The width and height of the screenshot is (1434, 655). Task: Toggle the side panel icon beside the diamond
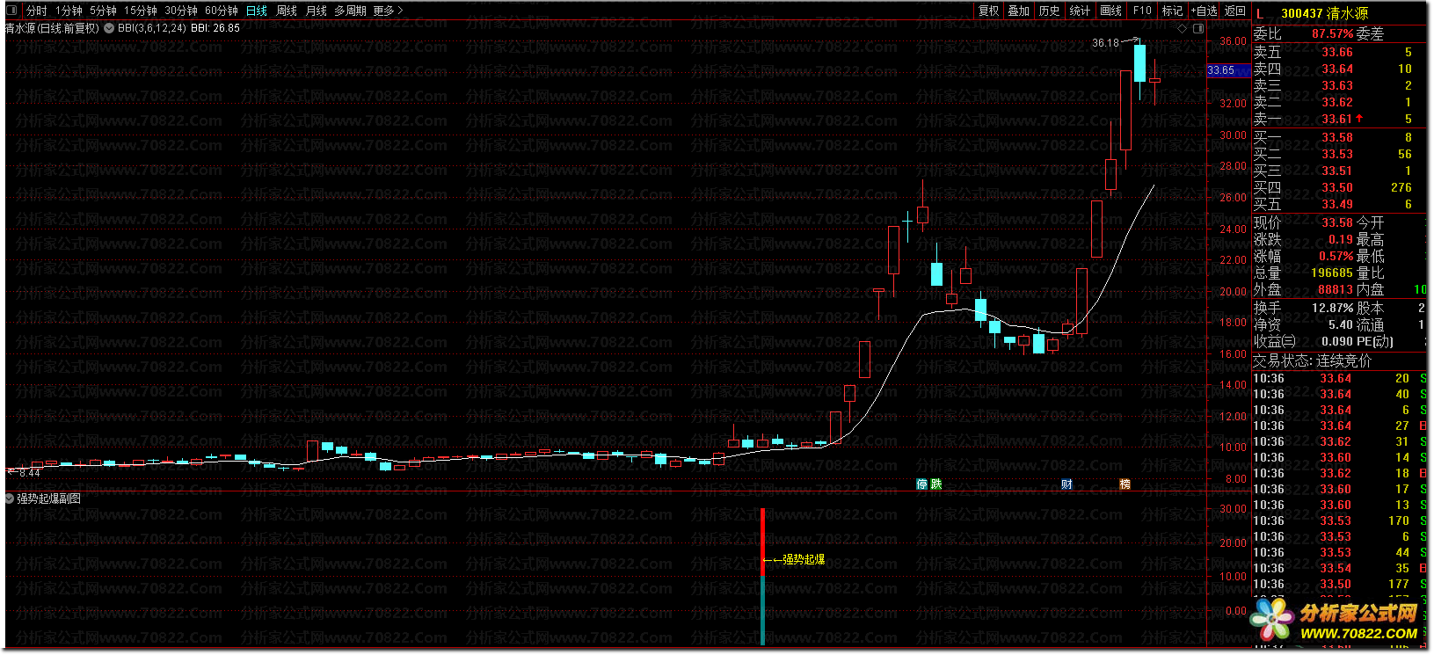click(x=1198, y=29)
